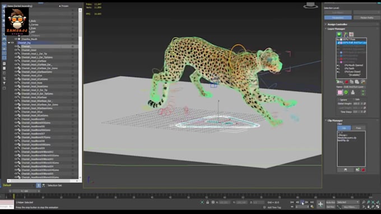Click the red icon at Clip Manager bottom right
This screenshot has height=214, width=381.
363,170
